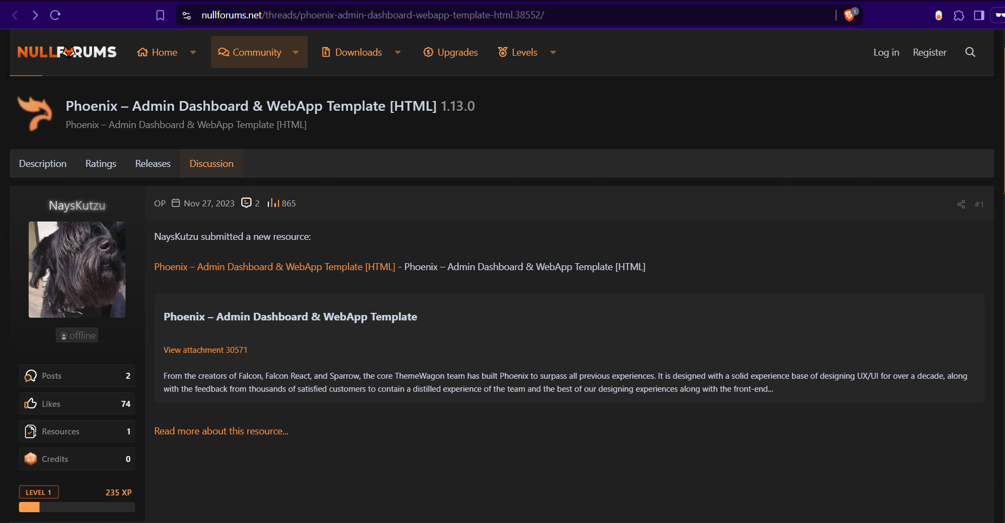Switch to the Ratings tab
The height and width of the screenshot is (523, 1005).
point(101,163)
